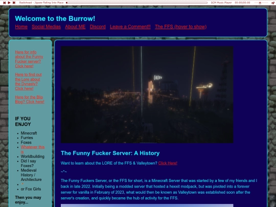Click the 'Then you may enjoy...' text
The height and width of the screenshot is (207, 276).
click(x=28, y=200)
